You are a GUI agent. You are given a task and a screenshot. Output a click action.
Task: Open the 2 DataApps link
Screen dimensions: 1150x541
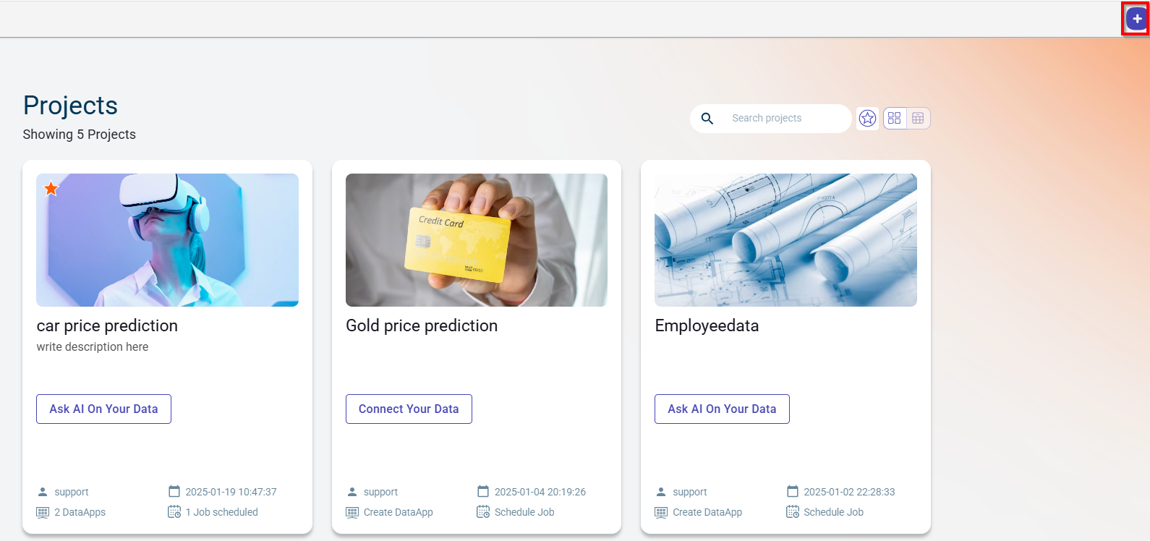(80, 512)
